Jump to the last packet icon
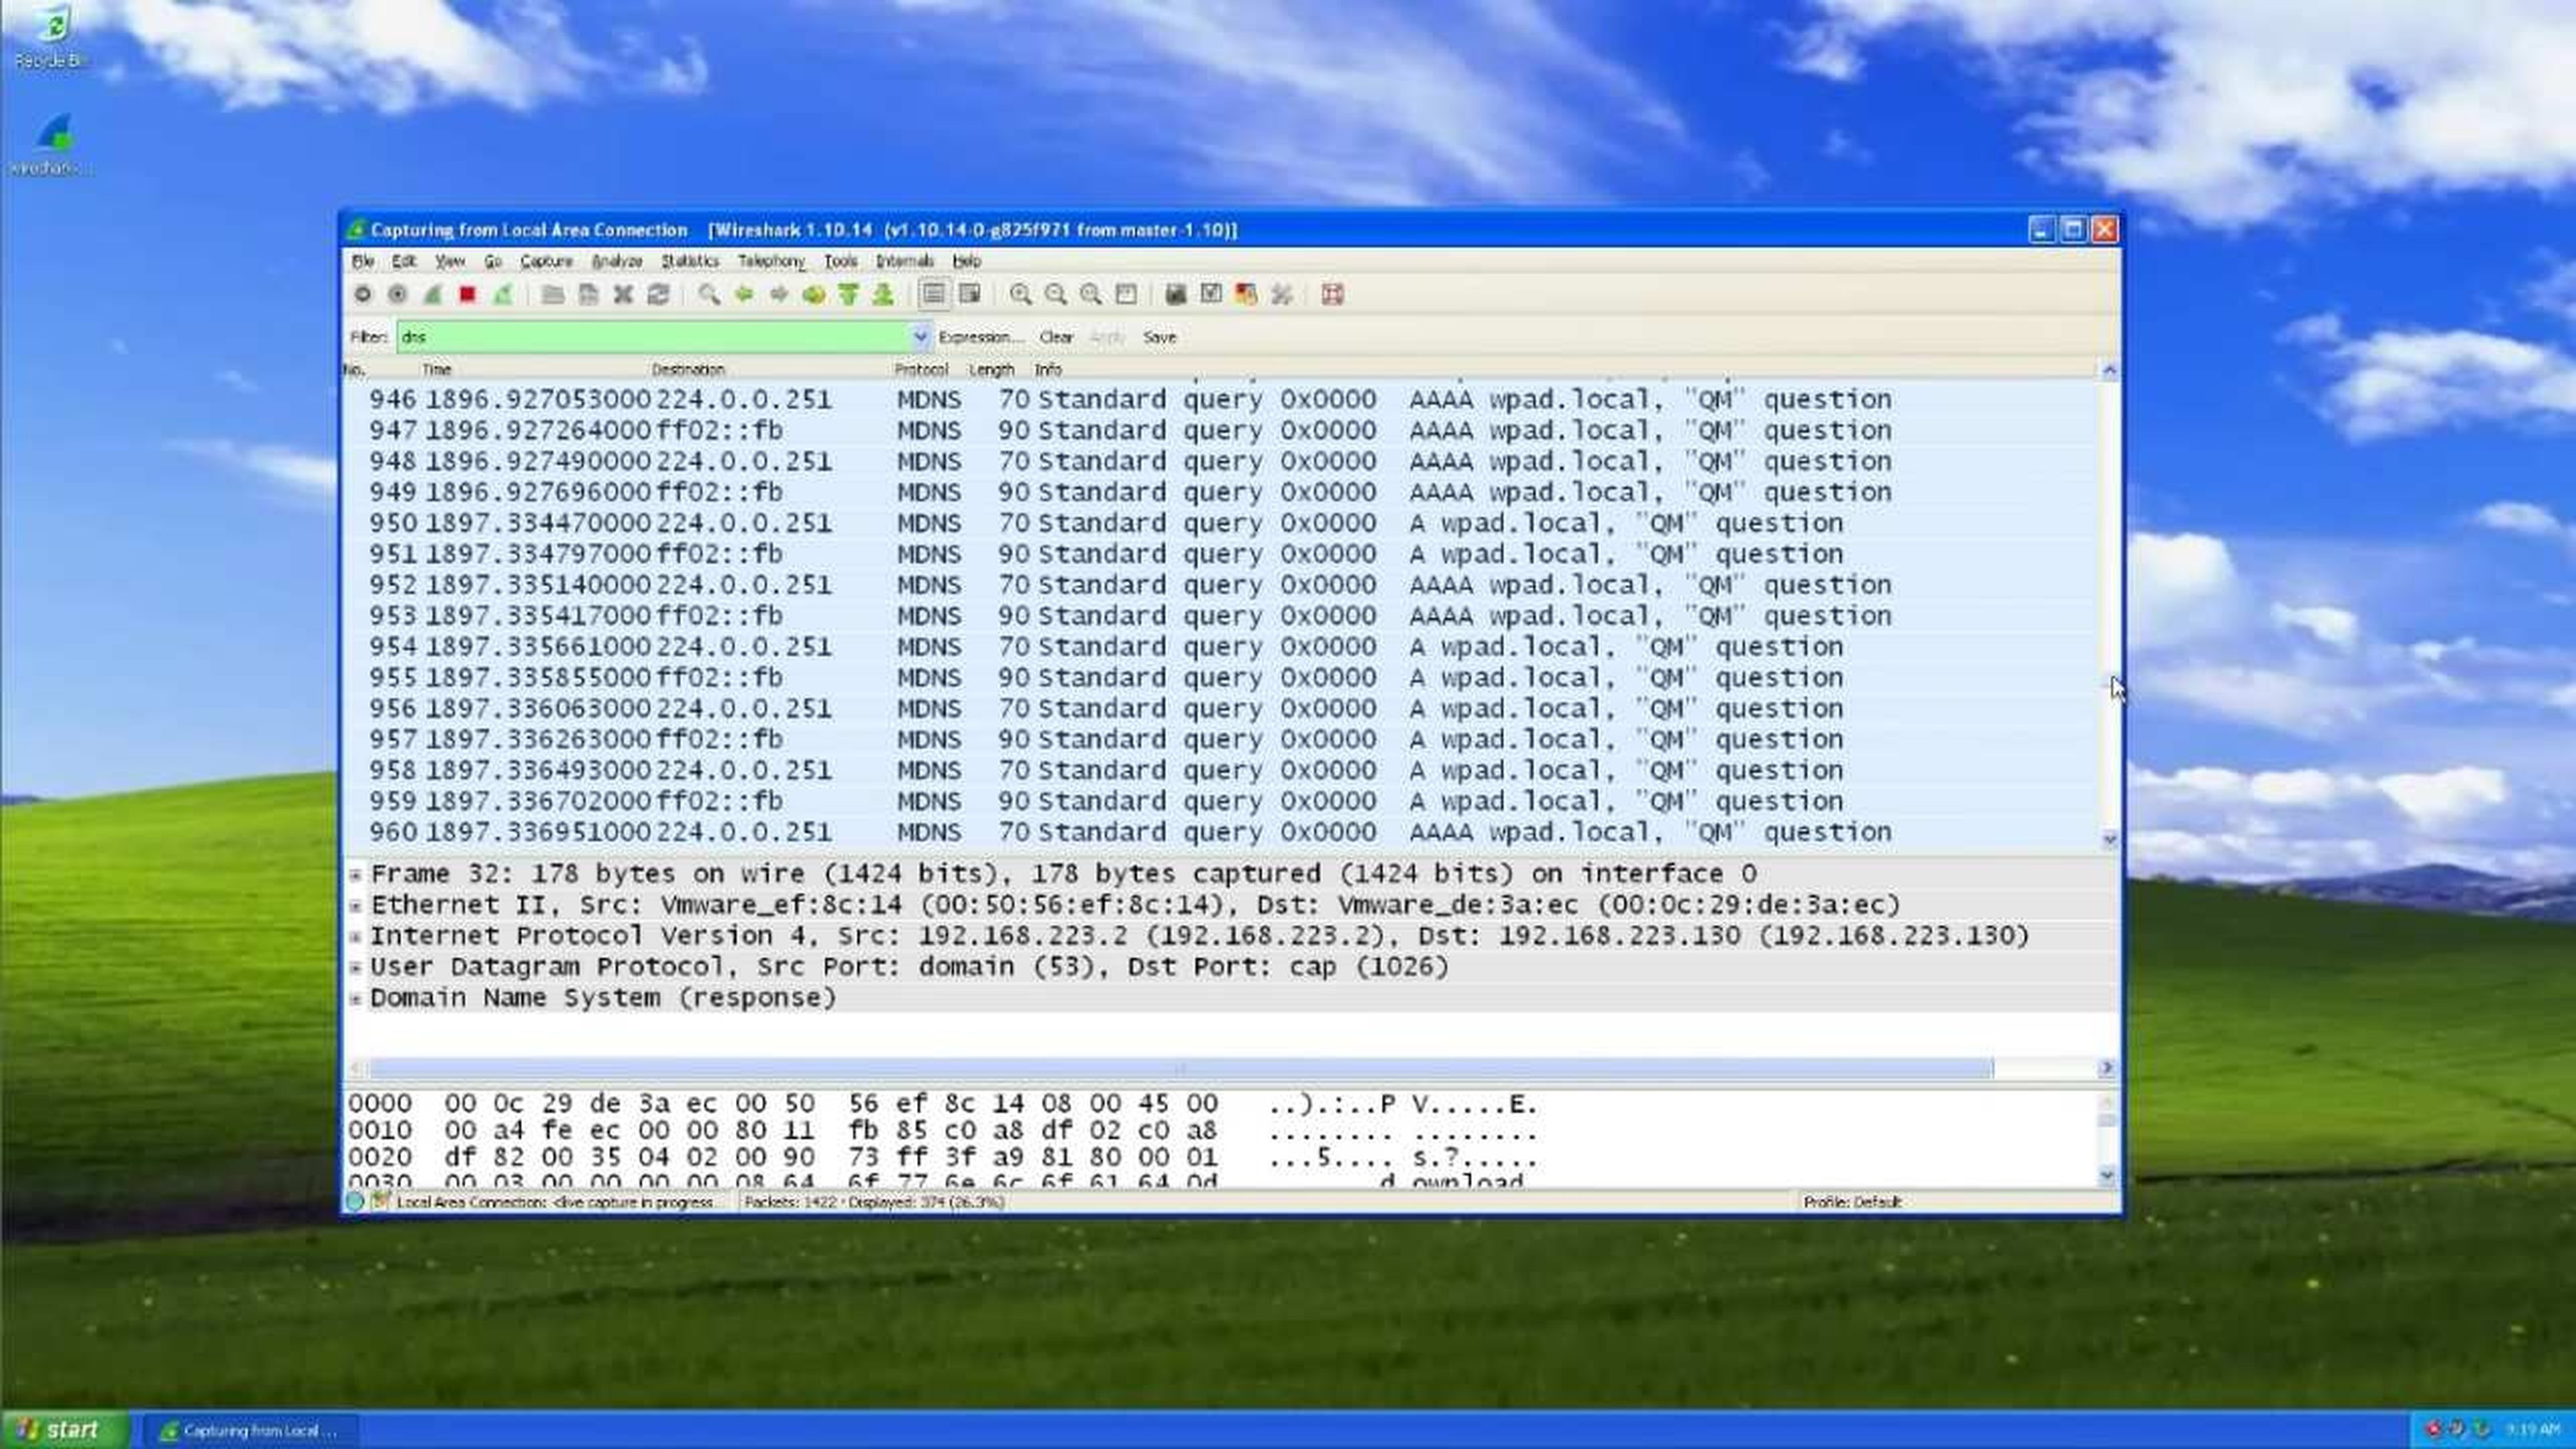Viewport: 2576px width, 1449px height. (883, 294)
